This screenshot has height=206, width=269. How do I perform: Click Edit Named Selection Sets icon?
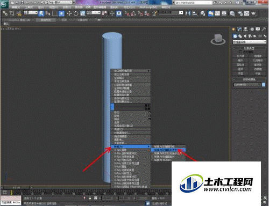pyautogui.click(x=154, y=13)
